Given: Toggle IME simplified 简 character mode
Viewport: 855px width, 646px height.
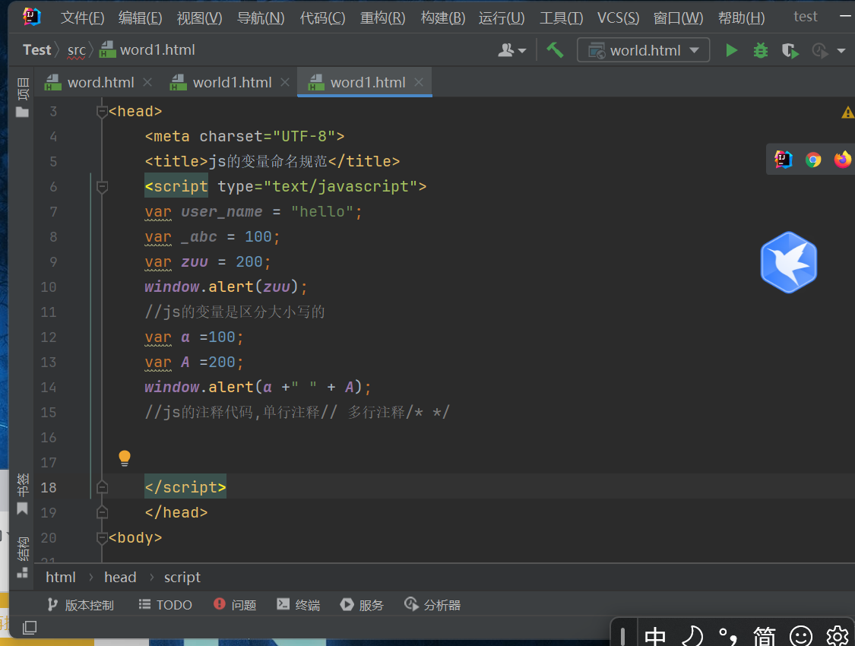Looking at the screenshot, I should pos(764,636).
